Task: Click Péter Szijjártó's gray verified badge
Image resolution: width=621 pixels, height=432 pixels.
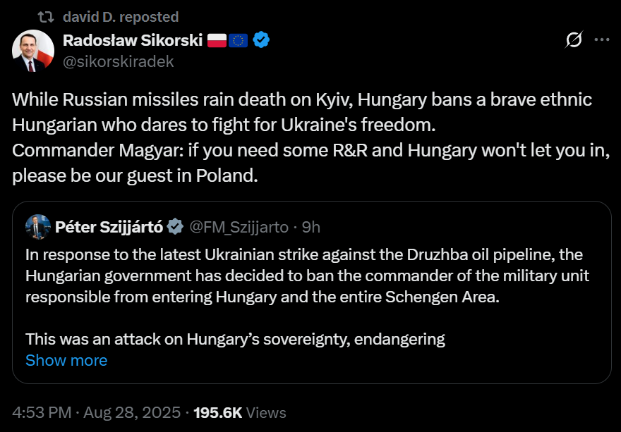Action: 175,227
